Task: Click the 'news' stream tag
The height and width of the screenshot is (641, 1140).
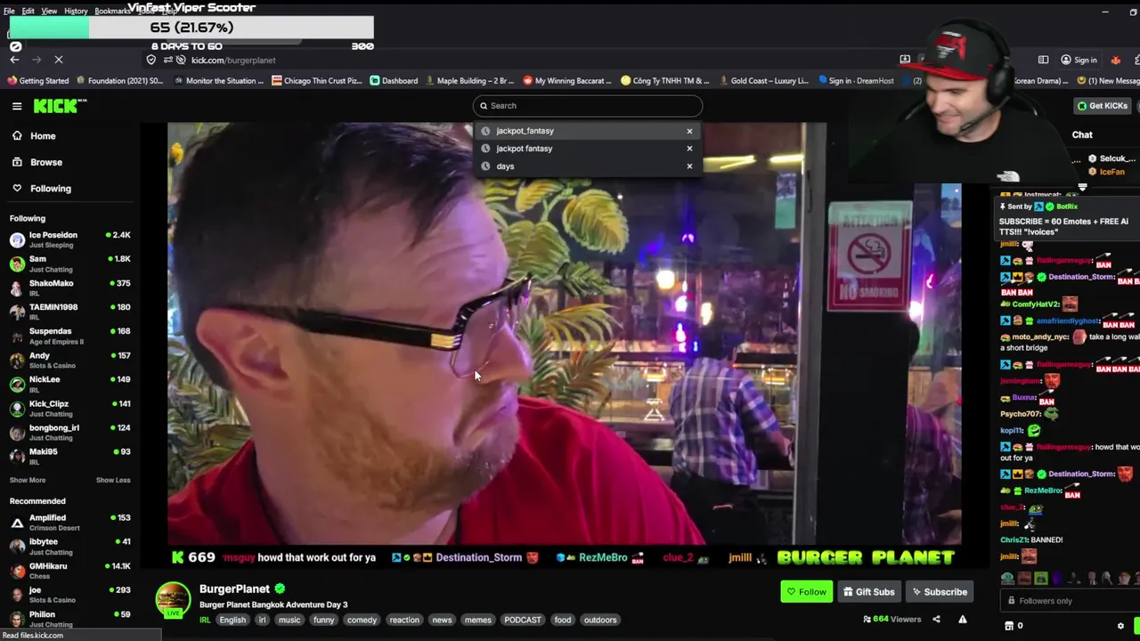Action: pos(442,620)
